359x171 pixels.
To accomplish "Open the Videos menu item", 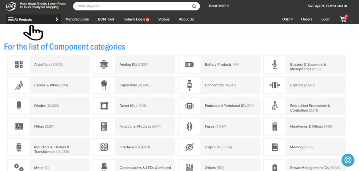I will click(164, 20).
